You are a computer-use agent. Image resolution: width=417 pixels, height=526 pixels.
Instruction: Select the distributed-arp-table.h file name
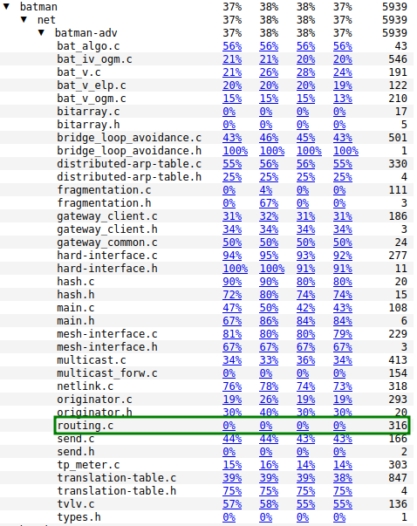[x=129, y=177]
